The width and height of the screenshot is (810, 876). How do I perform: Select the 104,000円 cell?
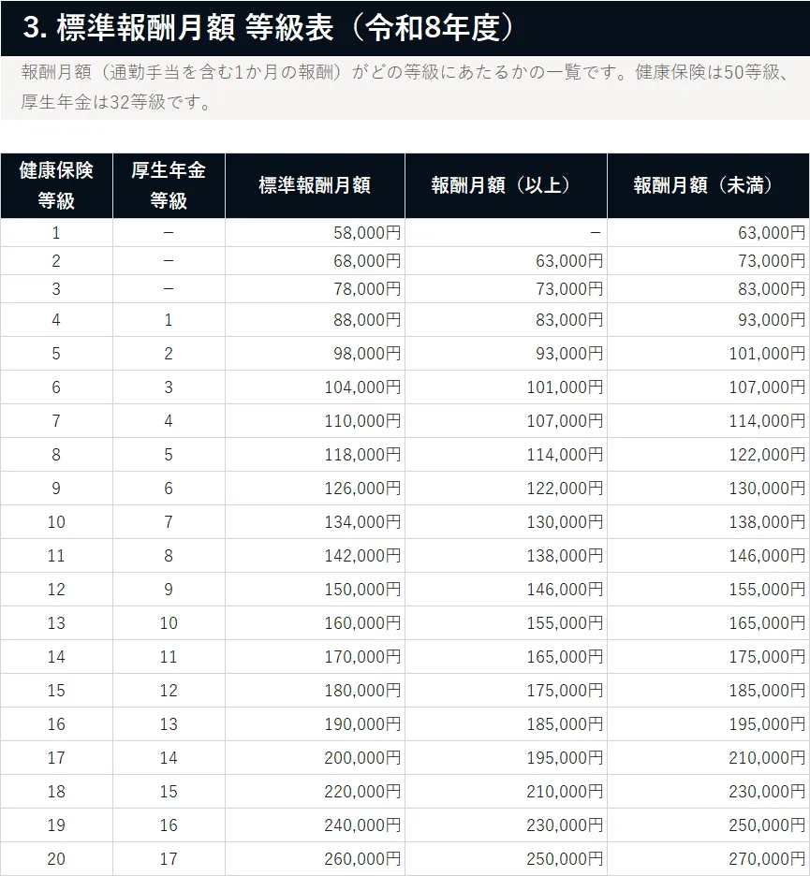[315, 387]
